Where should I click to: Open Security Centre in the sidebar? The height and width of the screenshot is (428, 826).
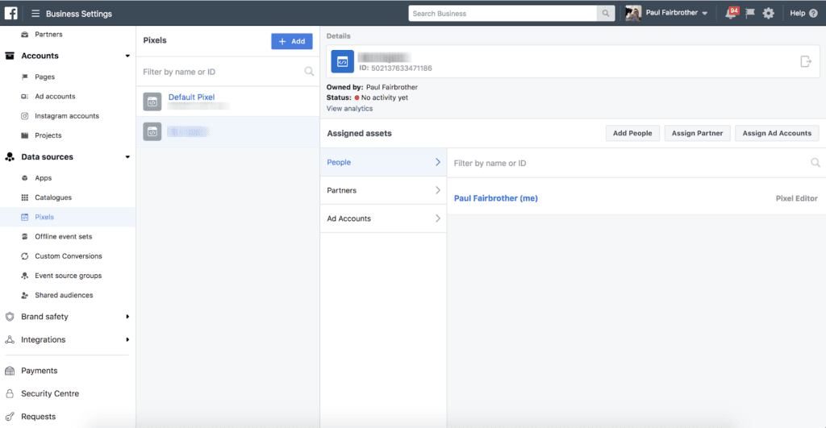[50, 394]
